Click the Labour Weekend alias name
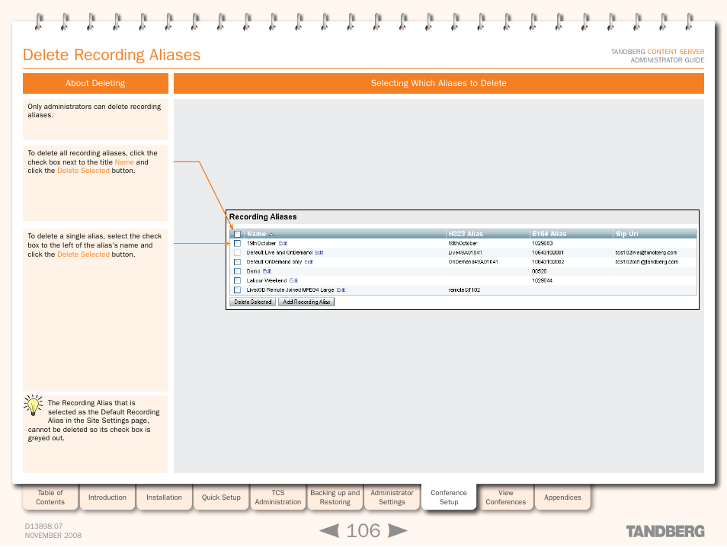727x547 pixels. coord(267,280)
